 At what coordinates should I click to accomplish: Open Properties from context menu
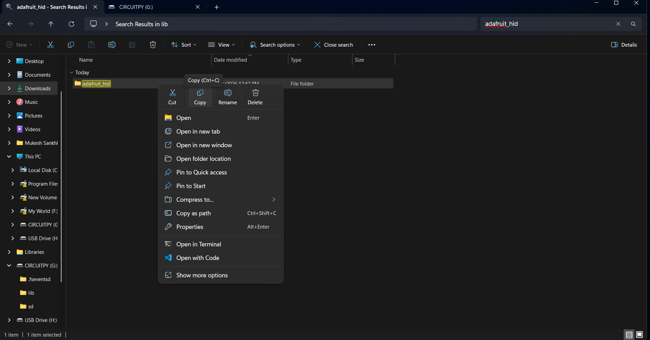tap(221, 227)
